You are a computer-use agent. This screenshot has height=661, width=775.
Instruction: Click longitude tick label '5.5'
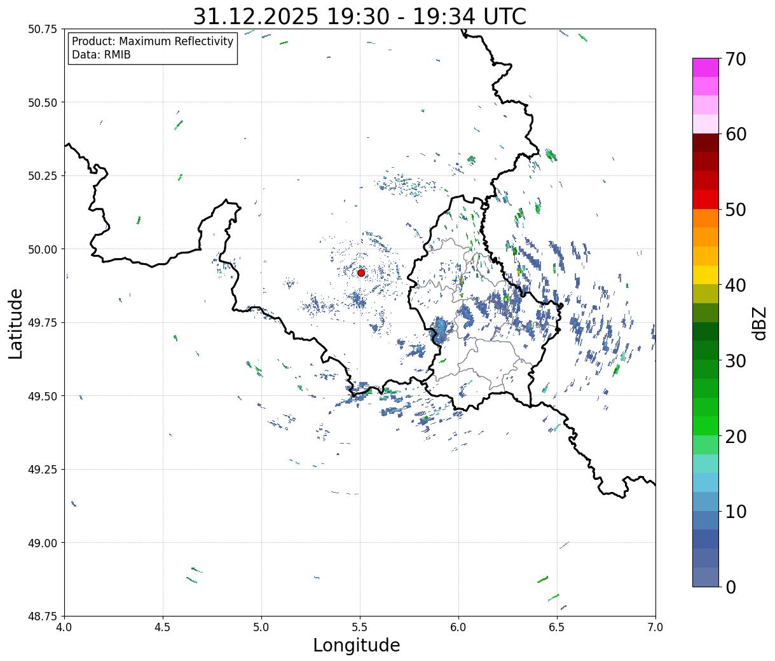(360, 627)
